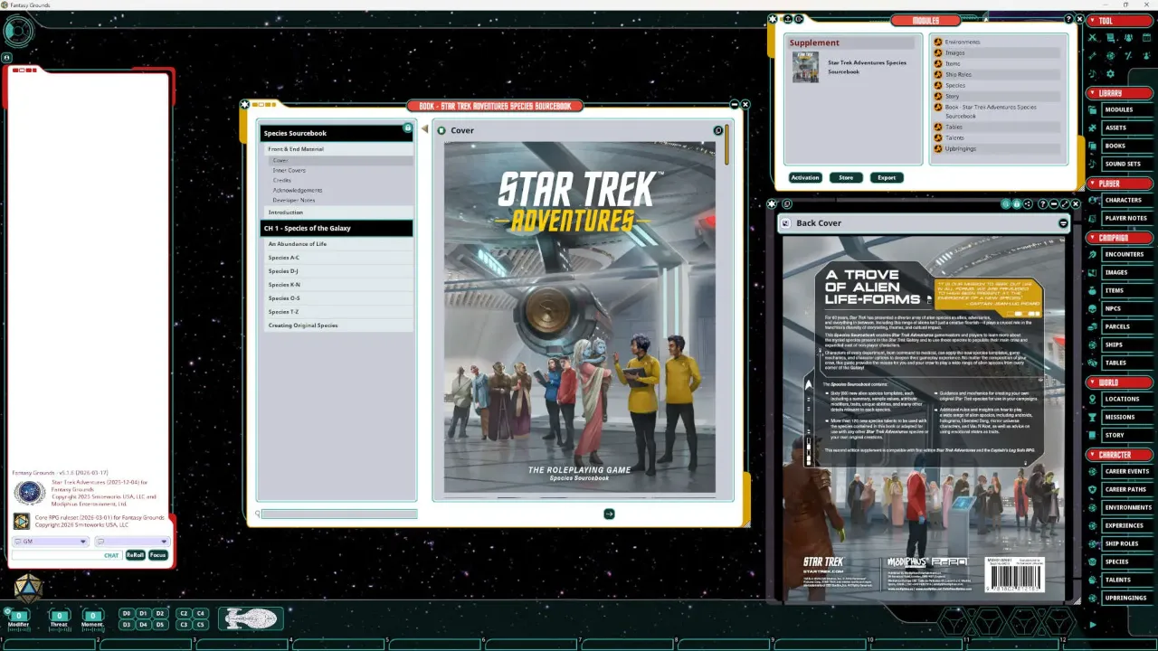Click the Export button in Modules window
This screenshot has width=1158, height=651.
tap(887, 177)
